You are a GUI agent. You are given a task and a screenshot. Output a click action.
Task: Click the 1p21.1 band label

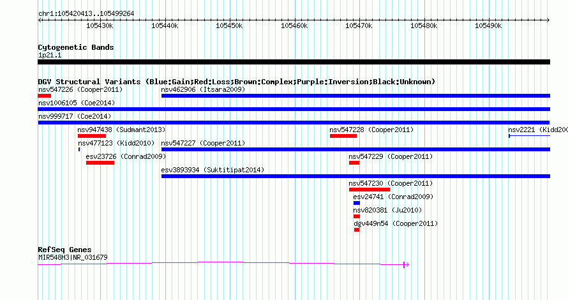click(50, 55)
